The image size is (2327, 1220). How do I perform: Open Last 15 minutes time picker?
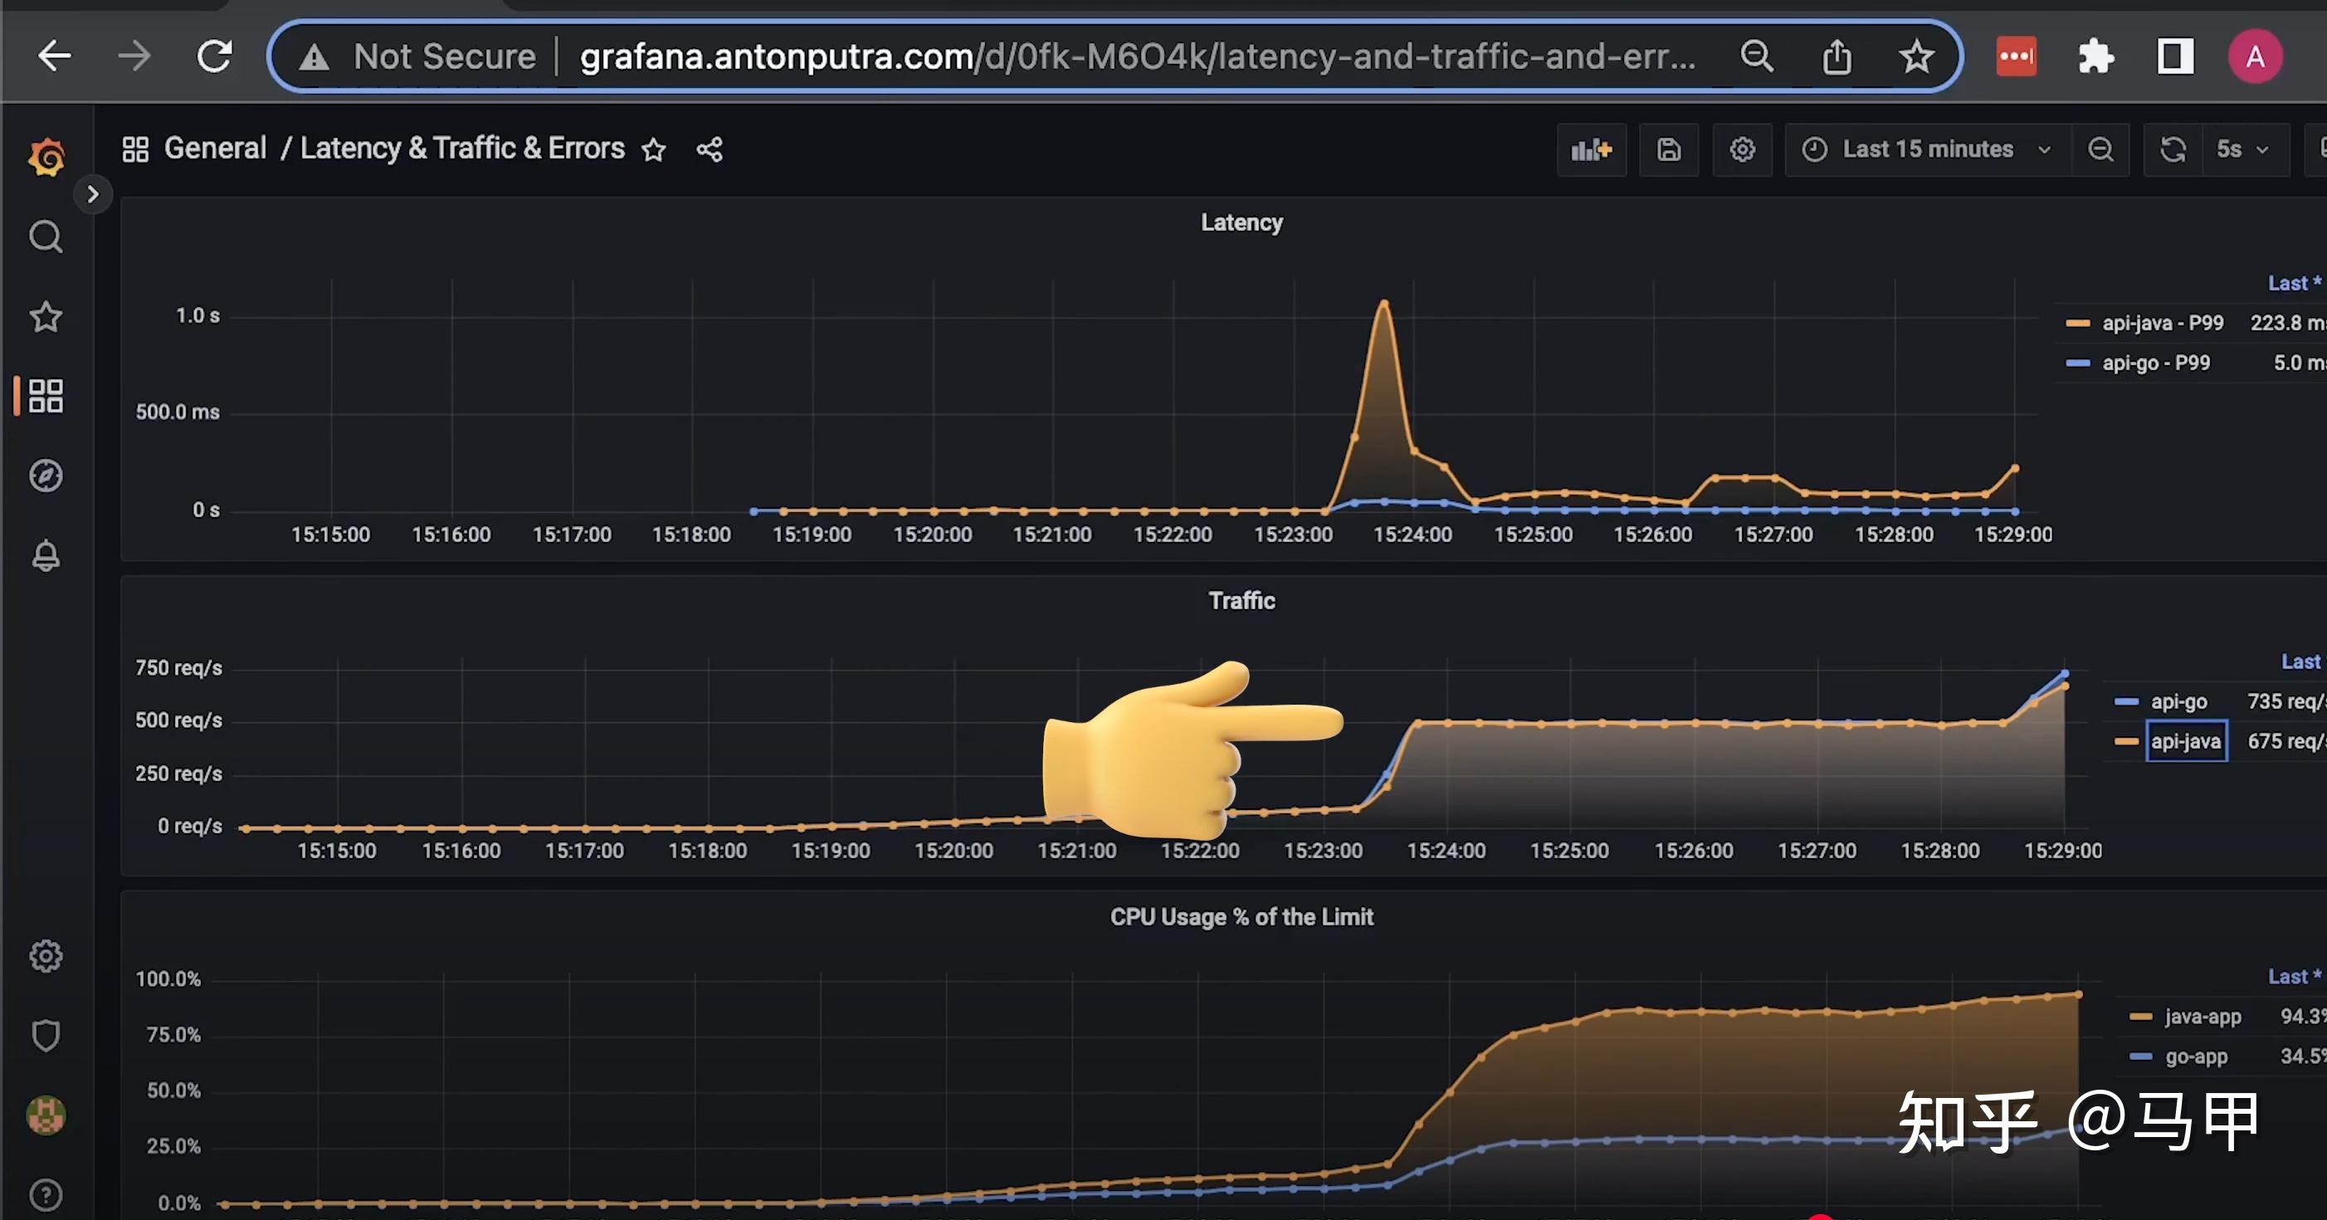tap(1928, 150)
